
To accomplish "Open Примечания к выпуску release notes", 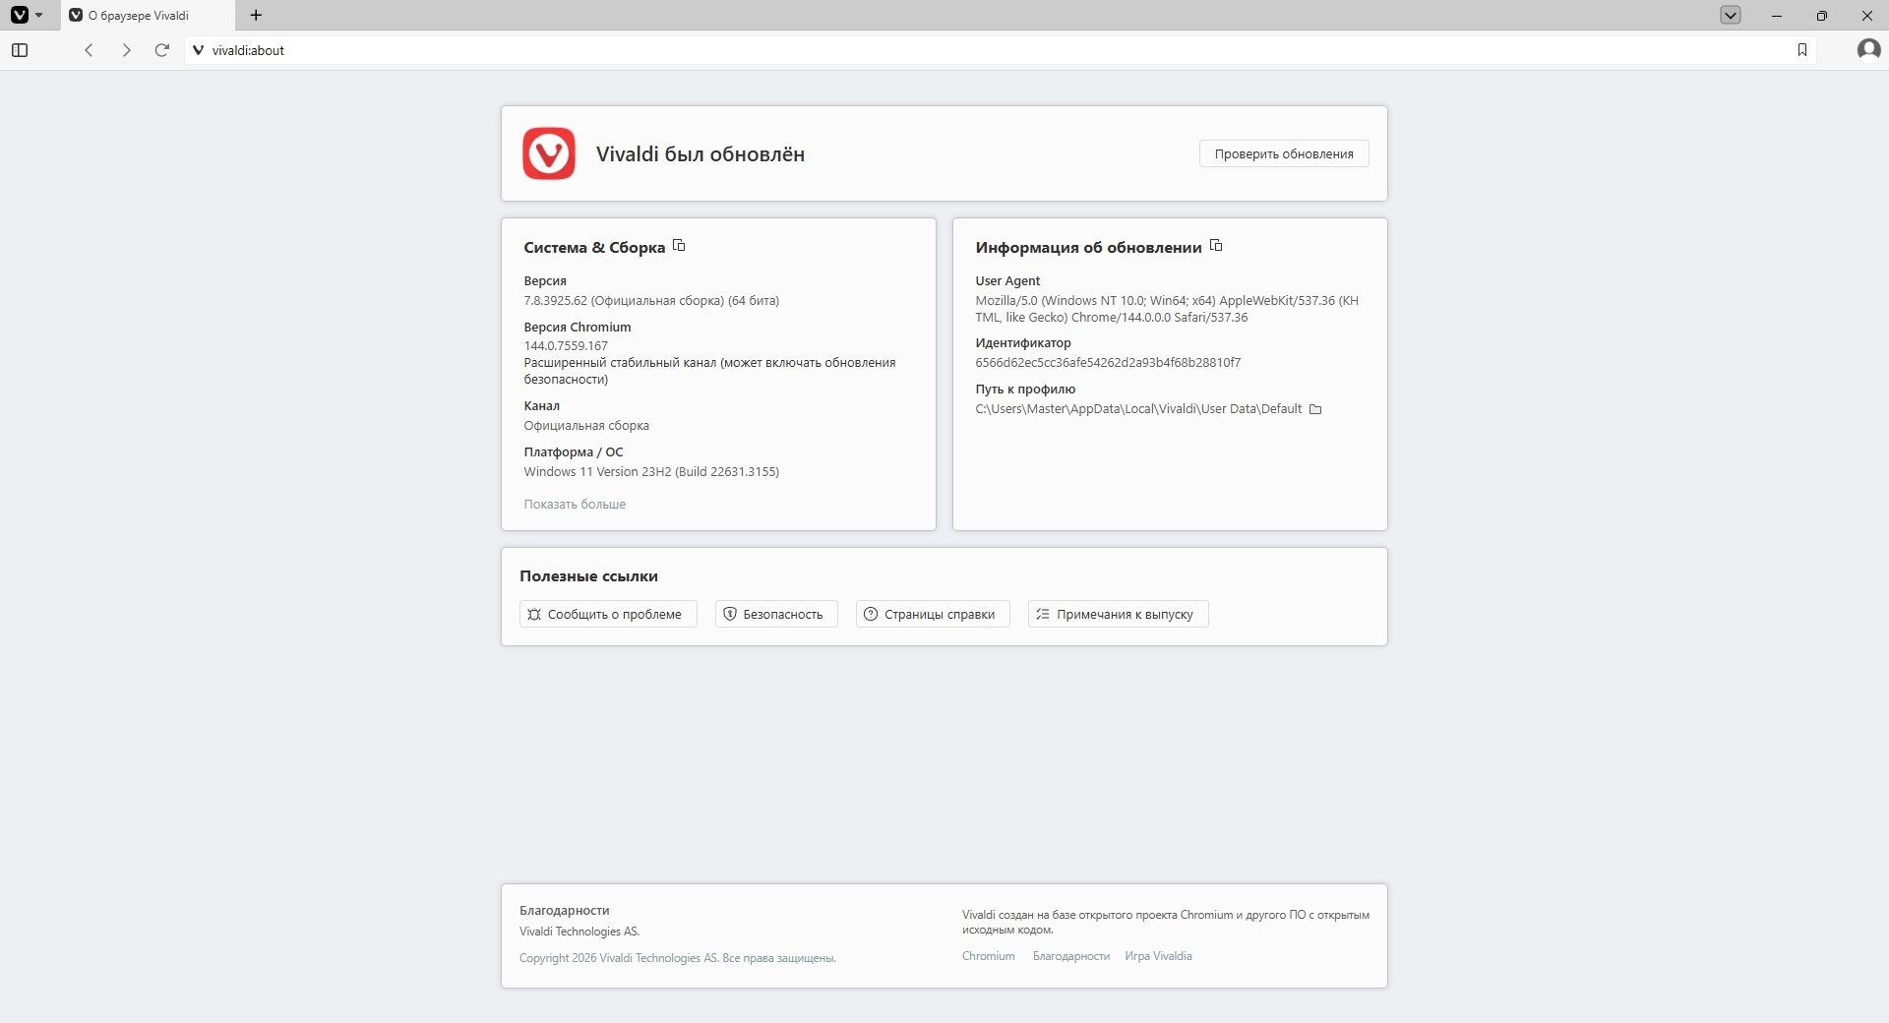I will pos(1118,614).
